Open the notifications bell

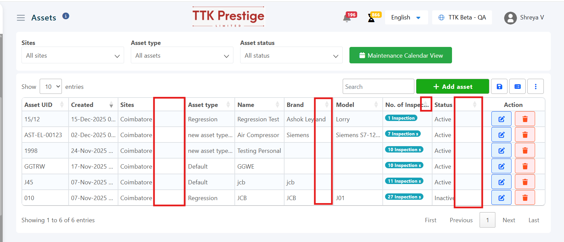tap(347, 18)
